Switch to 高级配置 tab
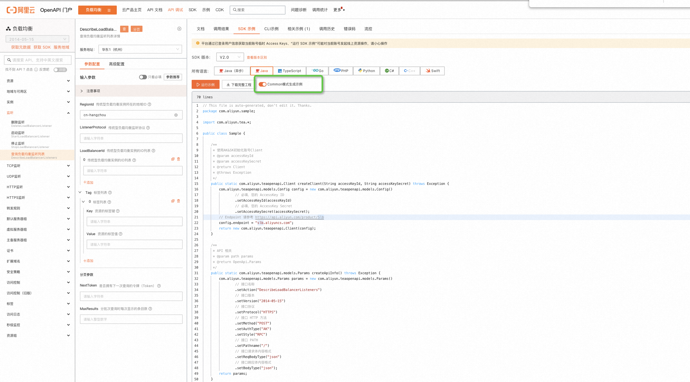The height and width of the screenshot is (382, 690). pyautogui.click(x=117, y=64)
